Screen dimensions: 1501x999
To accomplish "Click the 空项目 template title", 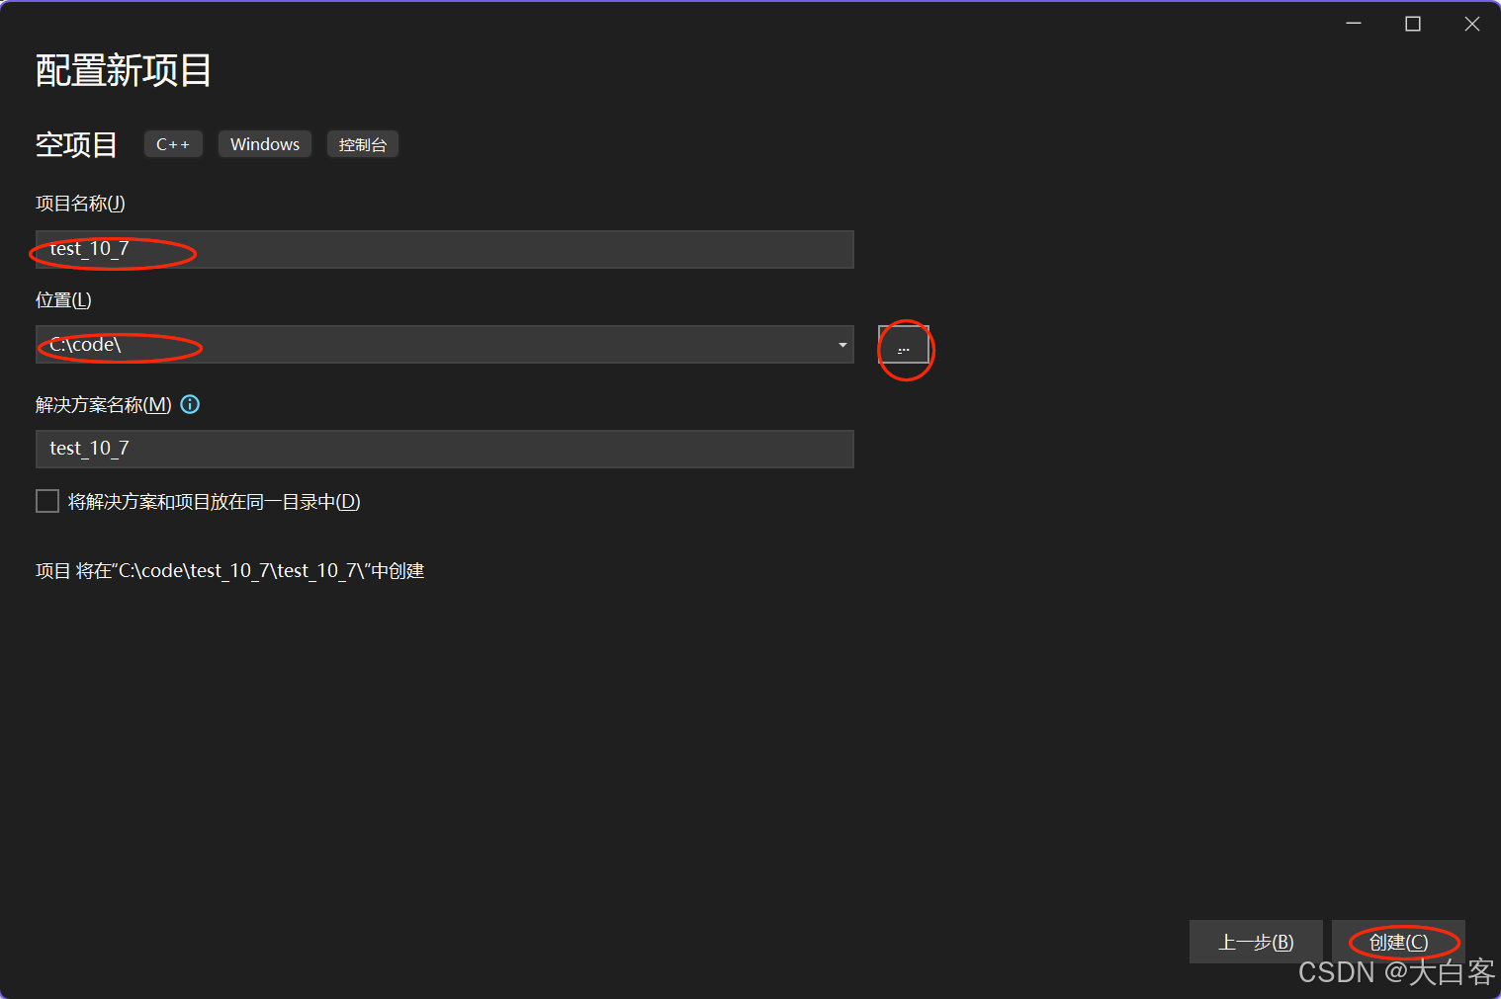I will 76,144.
